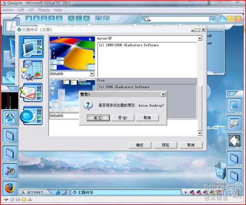The image size is (246, 205).
Task: Open the Help menu
Action: pos(58,10)
